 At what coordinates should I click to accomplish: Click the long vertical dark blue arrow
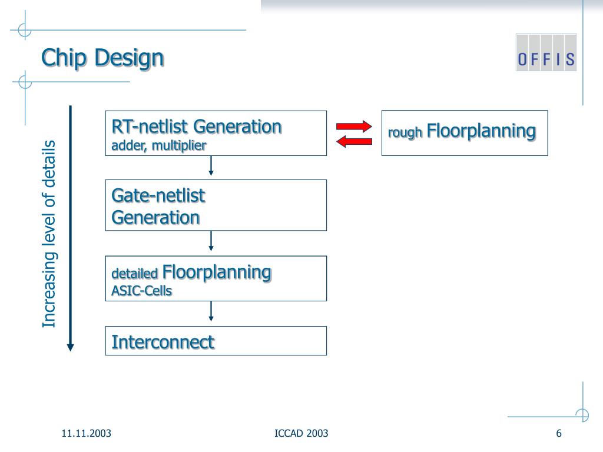point(70,228)
